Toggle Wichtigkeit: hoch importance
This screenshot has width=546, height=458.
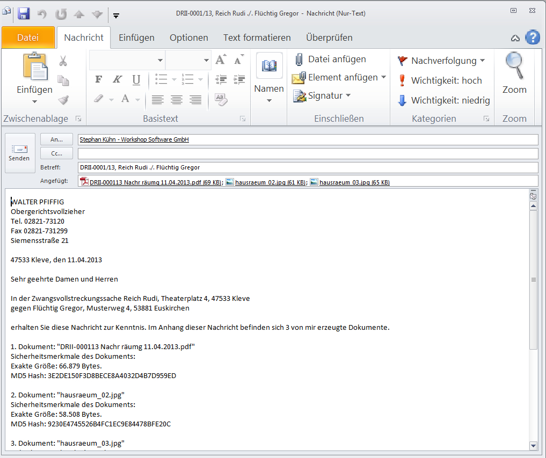(x=440, y=80)
